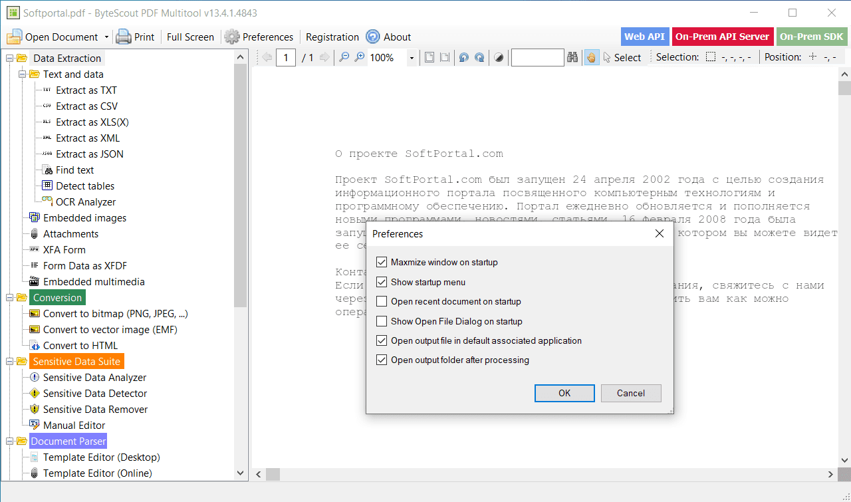Open OCR Analyzer
The image size is (851, 502).
click(x=86, y=202)
